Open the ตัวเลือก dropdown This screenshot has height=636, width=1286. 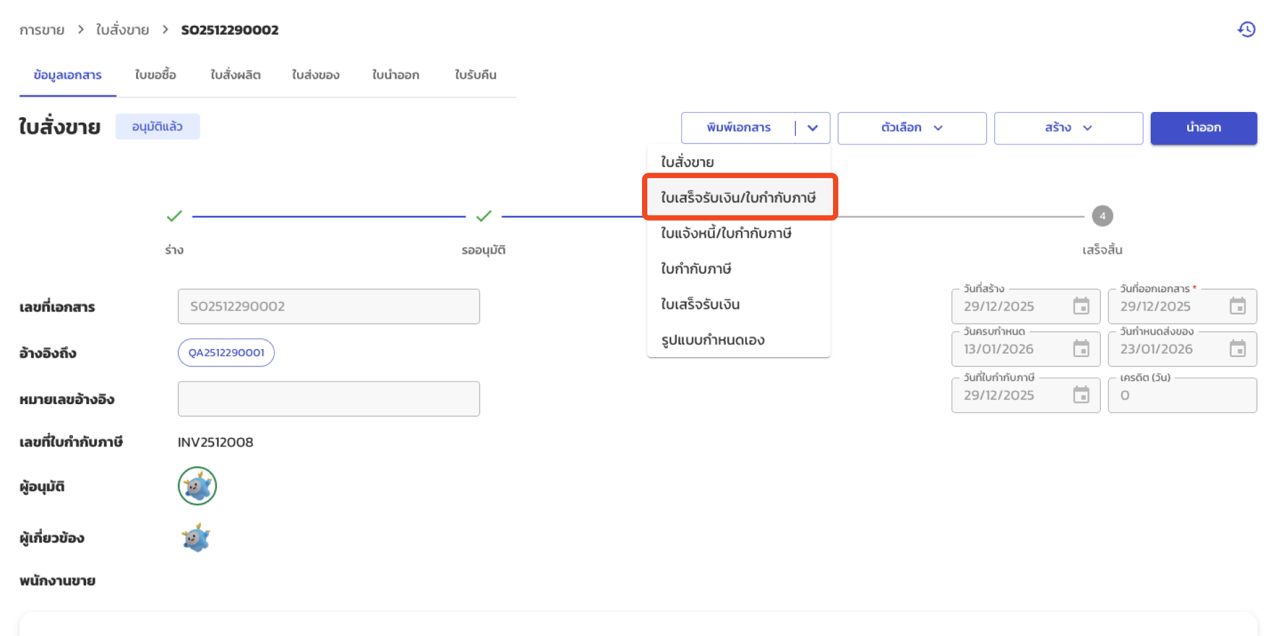[x=911, y=128]
